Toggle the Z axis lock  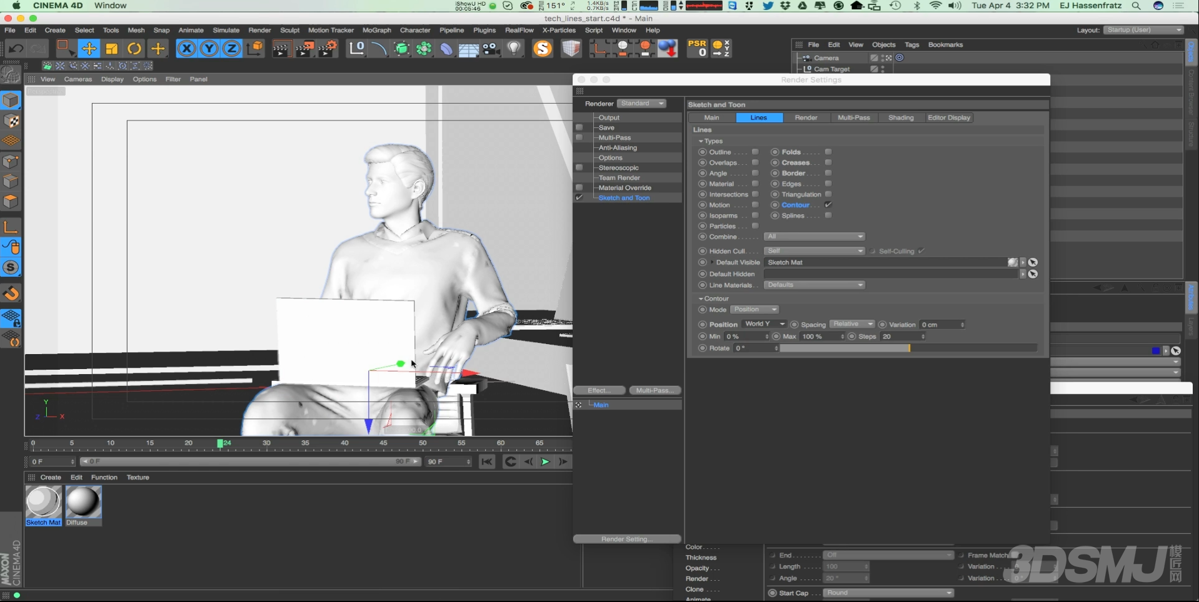tap(232, 48)
